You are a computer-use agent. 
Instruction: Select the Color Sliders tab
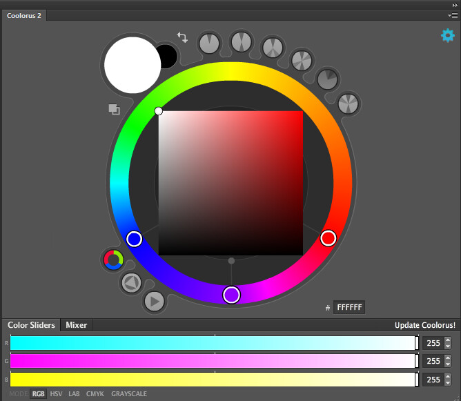[x=31, y=325]
